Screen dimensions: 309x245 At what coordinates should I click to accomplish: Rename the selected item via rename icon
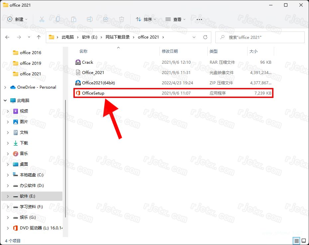click(90, 20)
